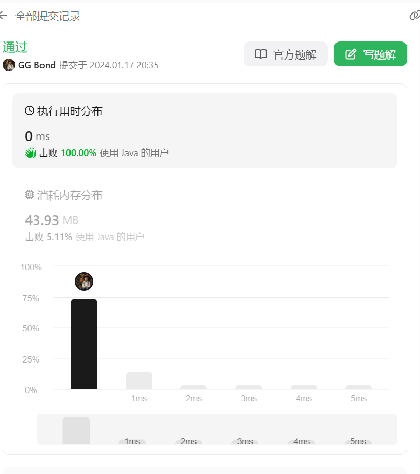The width and height of the screenshot is (420, 474).
Task: Click the pencil edit icon in 写题解
Action: (x=351, y=54)
